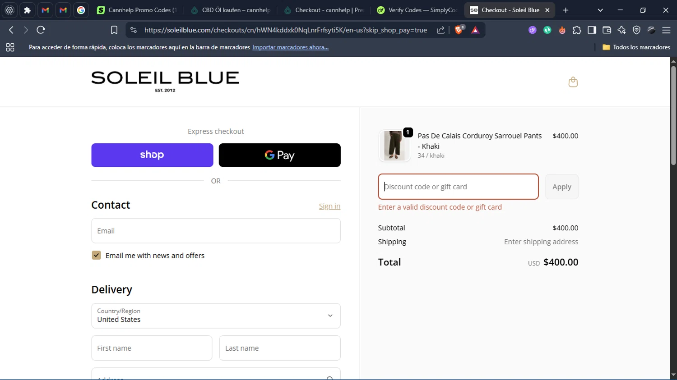Pay with the G Pay button

(279, 155)
